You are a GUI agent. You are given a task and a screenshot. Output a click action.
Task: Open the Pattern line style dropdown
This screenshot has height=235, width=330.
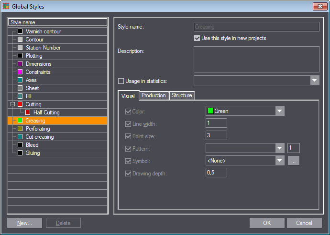point(280,148)
